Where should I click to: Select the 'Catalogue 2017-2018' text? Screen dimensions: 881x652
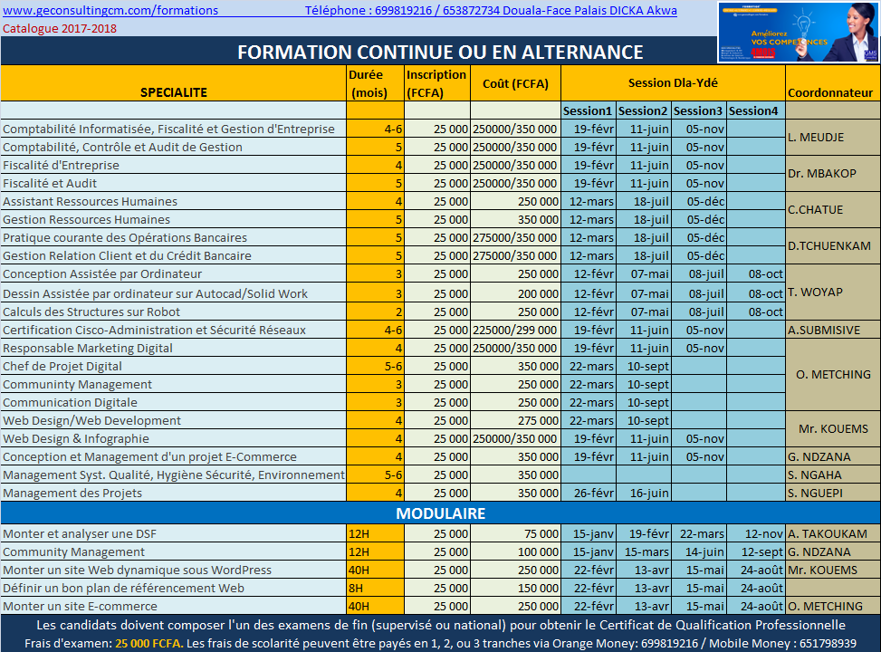60,29
